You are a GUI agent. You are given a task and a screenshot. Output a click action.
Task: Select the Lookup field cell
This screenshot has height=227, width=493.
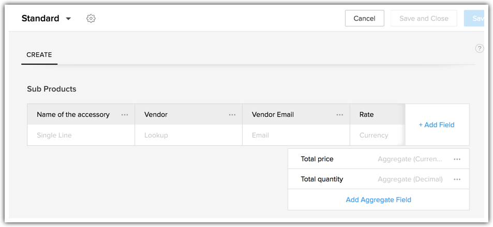tap(188, 135)
